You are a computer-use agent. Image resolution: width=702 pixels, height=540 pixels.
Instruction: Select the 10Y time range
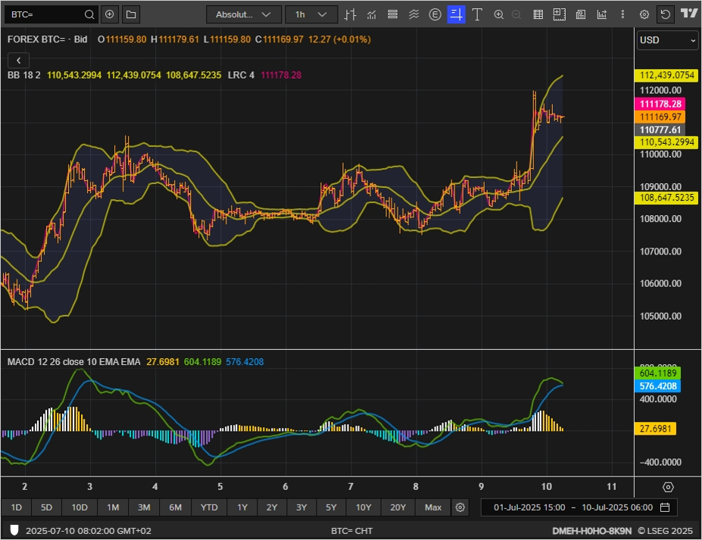[363, 507]
